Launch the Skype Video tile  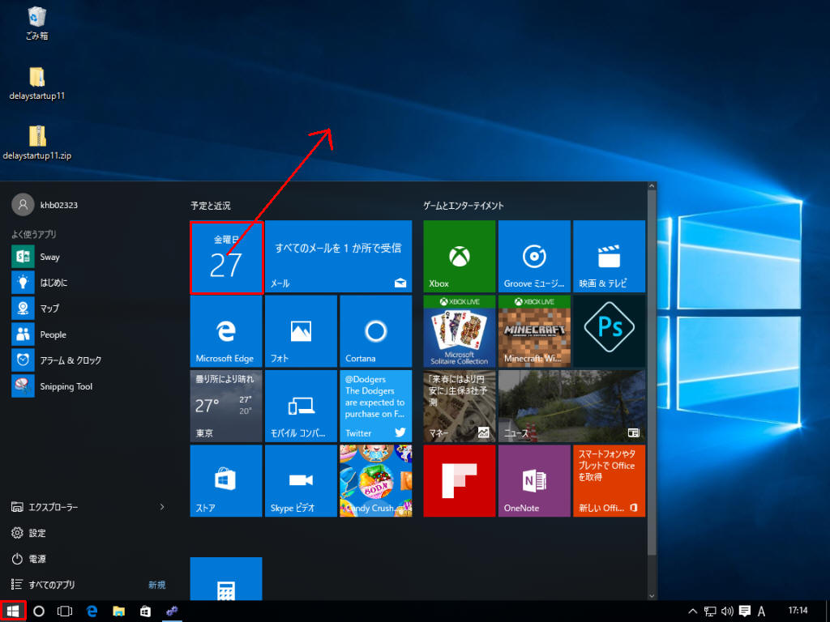[301, 481]
